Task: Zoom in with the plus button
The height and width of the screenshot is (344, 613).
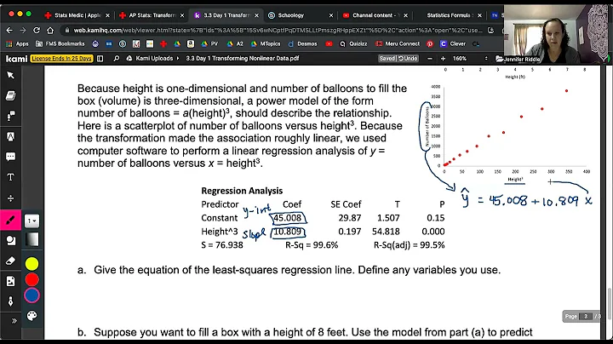Action: [x=443, y=59]
